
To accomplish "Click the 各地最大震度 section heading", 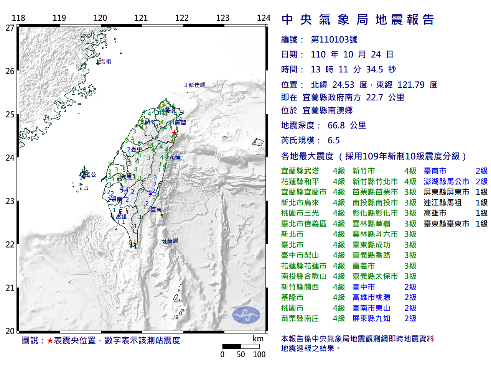I will point(307,156).
